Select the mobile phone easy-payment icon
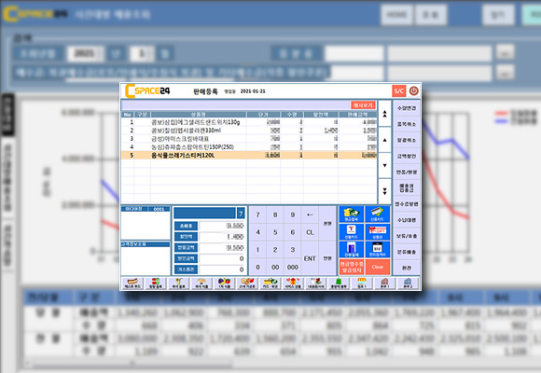This screenshot has width=541, height=373. (352, 250)
